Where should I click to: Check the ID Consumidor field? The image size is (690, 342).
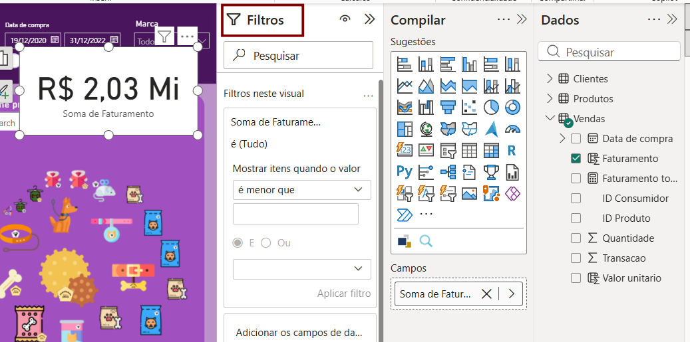point(576,199)
